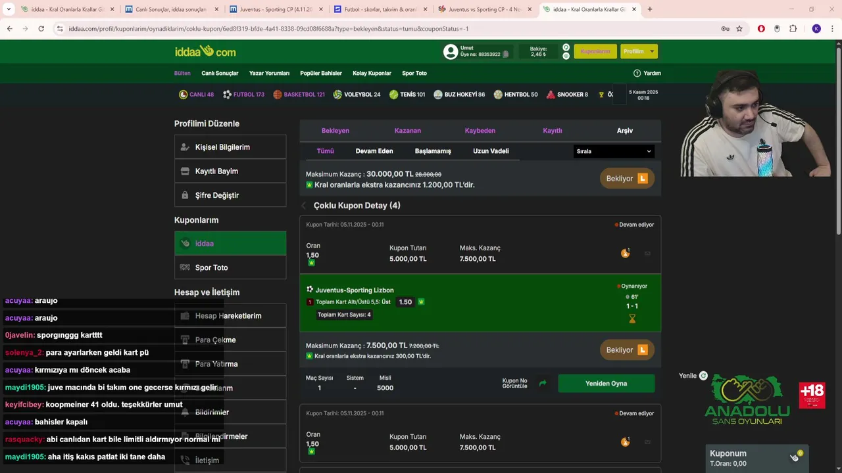This screenshot has height=473, width=842.
Task: Open Şifre Değiştir in the sidebar
Action: tap(230, 195)
